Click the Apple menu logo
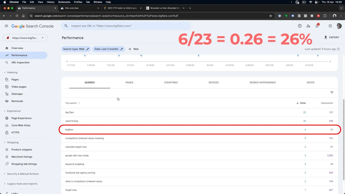The image size is (345, 194). (5, 2)
